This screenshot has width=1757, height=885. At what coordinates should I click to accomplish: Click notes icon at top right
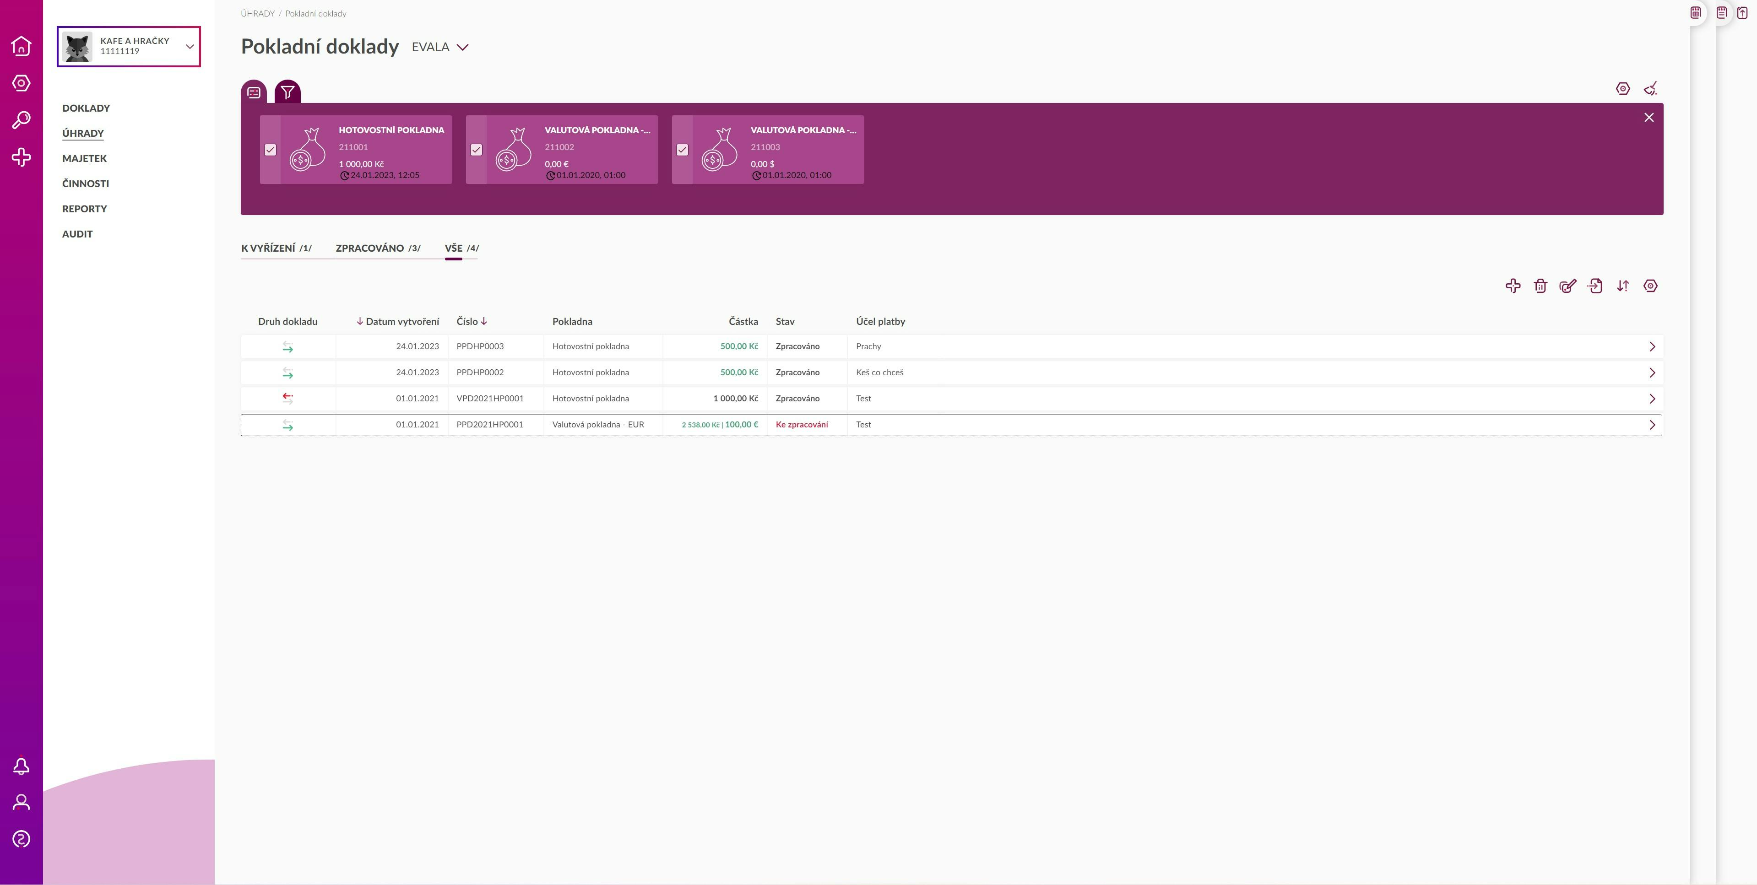point(1722,12)
